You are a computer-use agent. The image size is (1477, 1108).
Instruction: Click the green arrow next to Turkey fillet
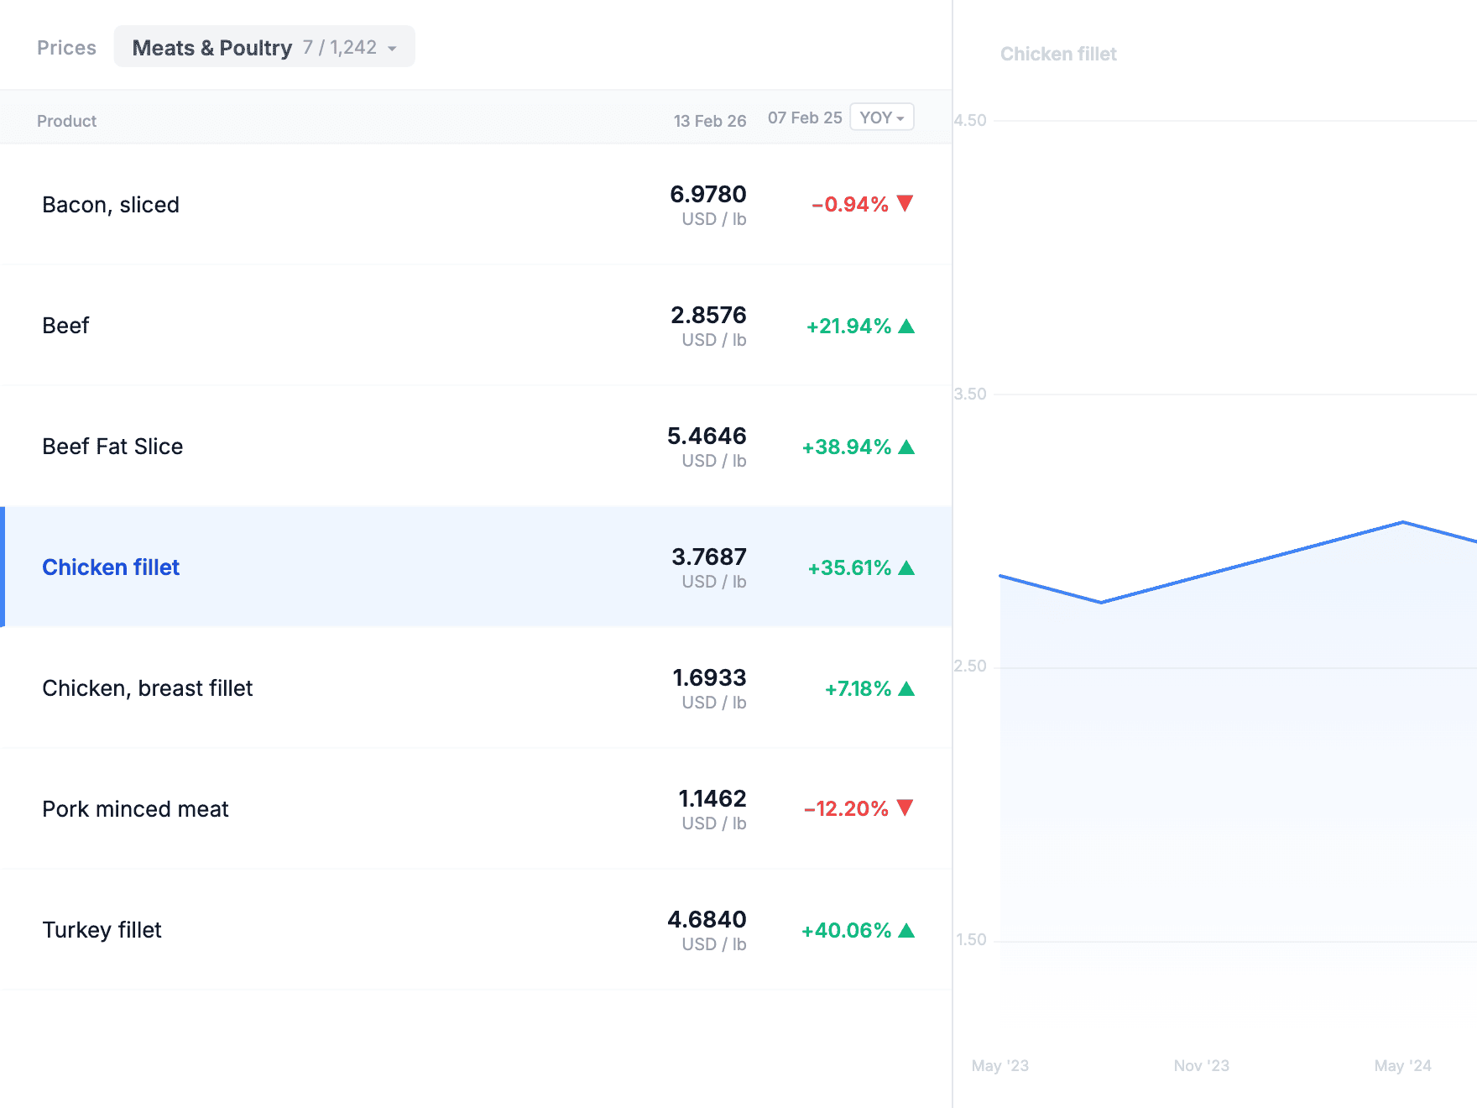[x=907, y=929]
